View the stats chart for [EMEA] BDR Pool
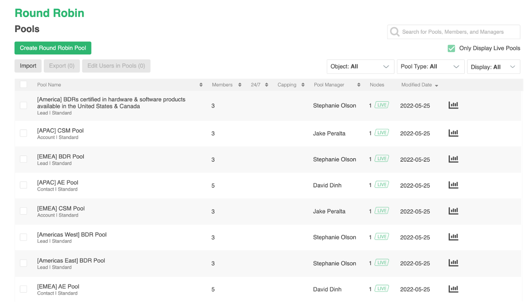 pos(453,159)
